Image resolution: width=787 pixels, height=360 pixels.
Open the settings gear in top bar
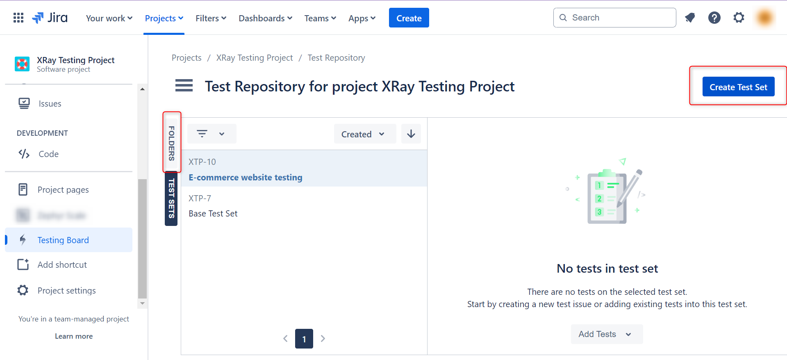pos(739,18)
